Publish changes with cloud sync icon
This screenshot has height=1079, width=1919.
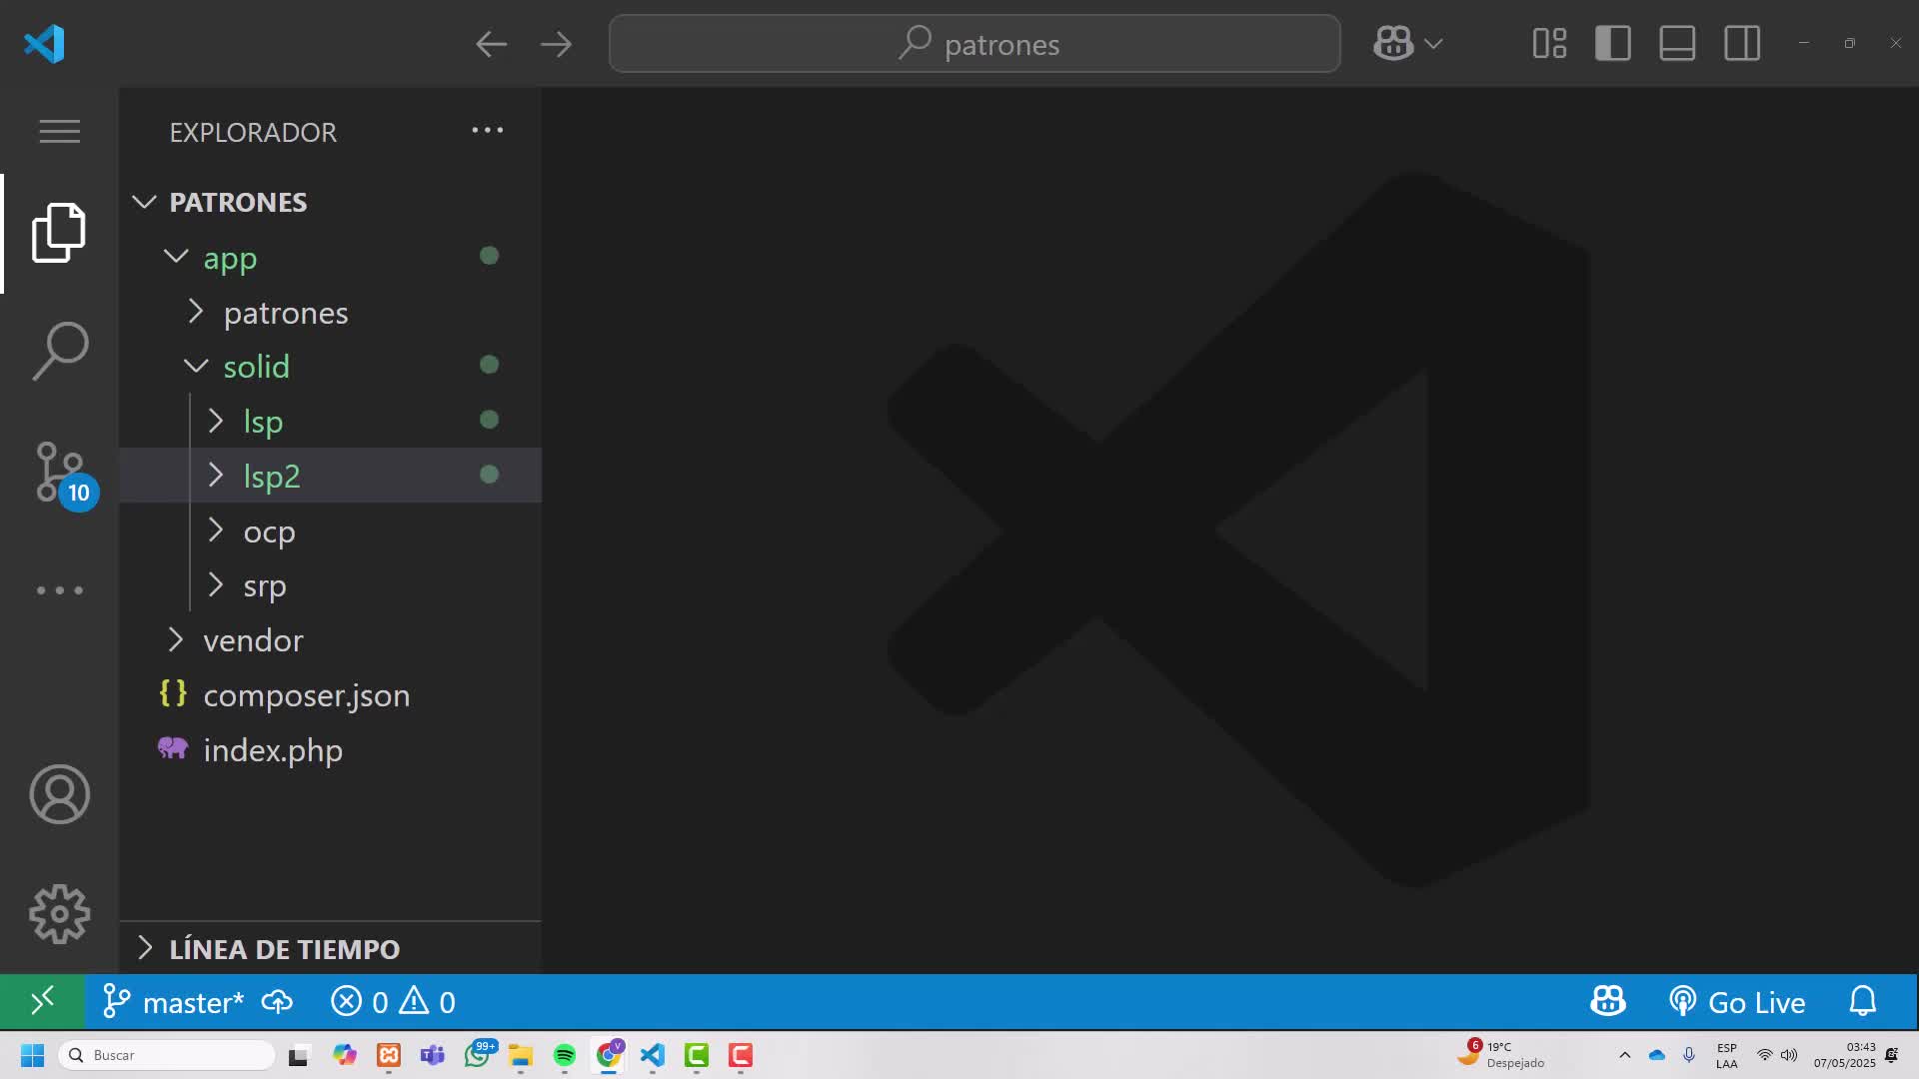click(277, 1001)
